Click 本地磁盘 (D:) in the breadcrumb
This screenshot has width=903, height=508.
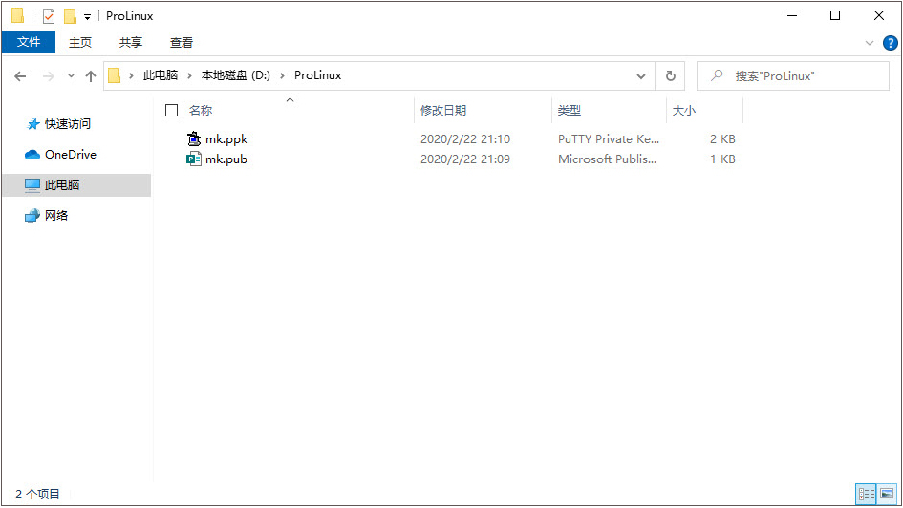234,75
